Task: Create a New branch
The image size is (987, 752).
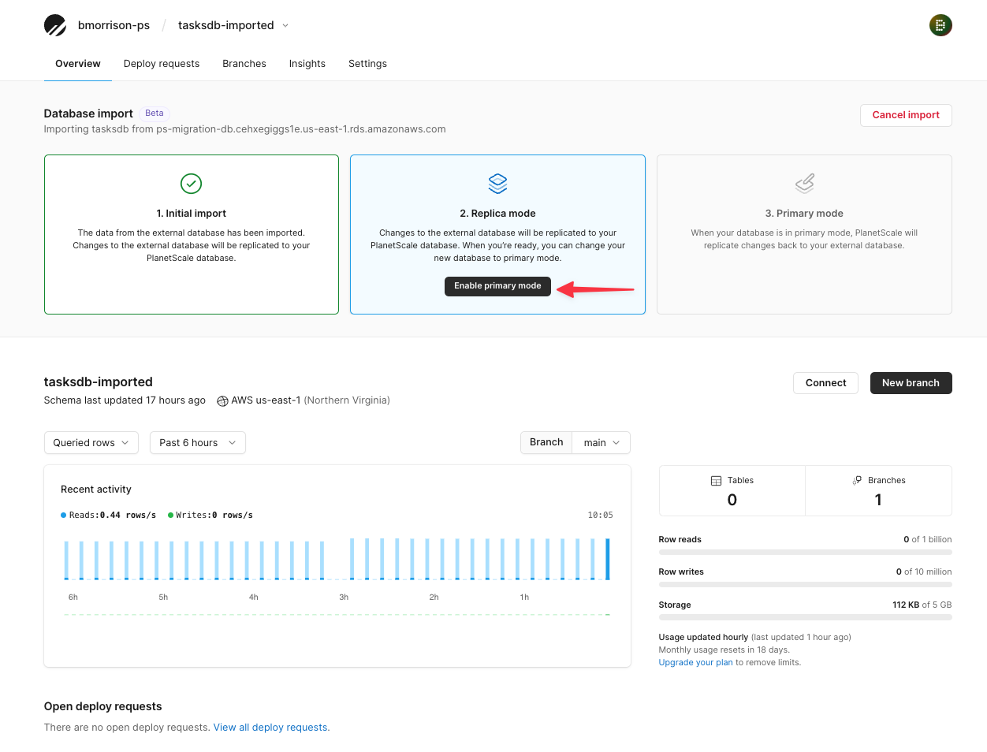Action: pos(911,383)
